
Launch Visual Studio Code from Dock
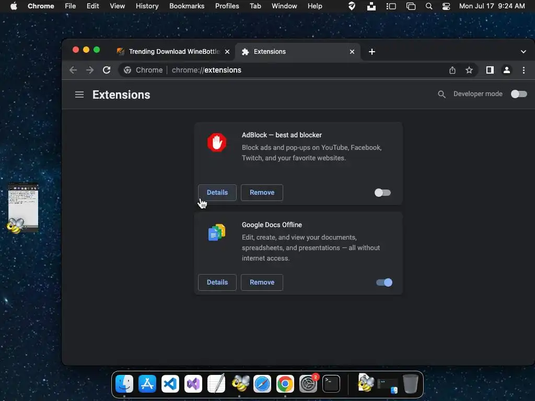click(170, 384)
